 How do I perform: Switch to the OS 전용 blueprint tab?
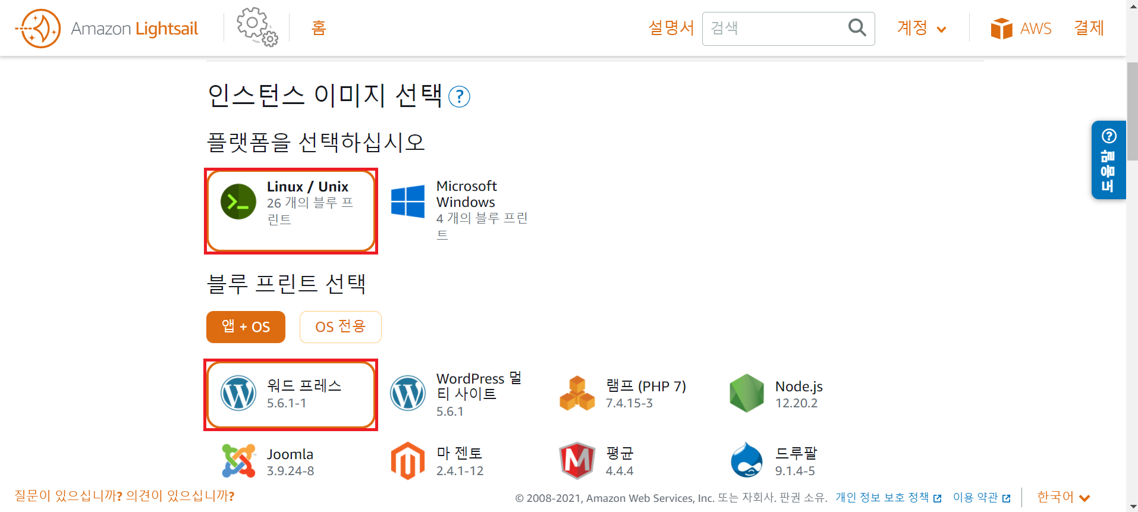click(340, 327)
